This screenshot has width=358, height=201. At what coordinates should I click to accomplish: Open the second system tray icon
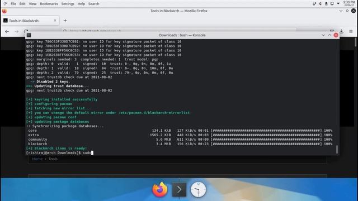point(321,4)
